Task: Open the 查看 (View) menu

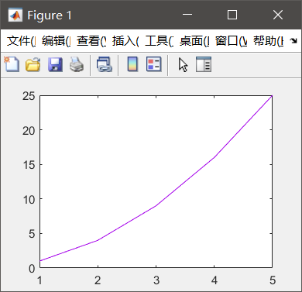Action: (91, 41)
